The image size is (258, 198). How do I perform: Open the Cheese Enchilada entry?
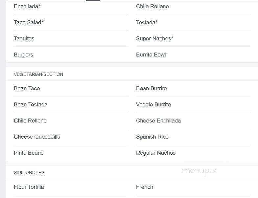pos(158,121)
